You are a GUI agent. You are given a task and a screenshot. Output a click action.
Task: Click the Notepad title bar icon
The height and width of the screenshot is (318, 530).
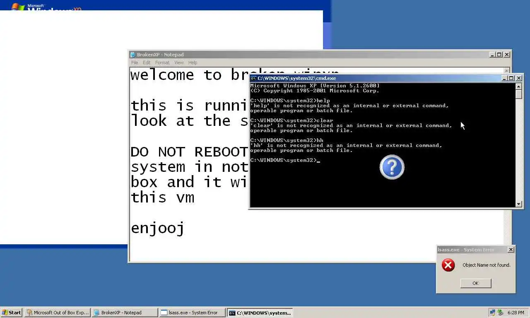[133, 55]
